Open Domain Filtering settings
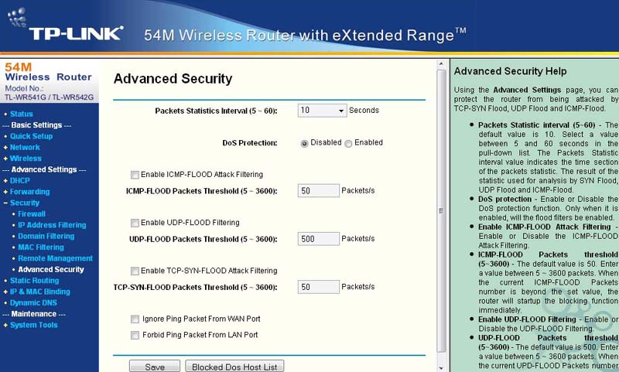The image size is (619, 372). tap(46, 236)
